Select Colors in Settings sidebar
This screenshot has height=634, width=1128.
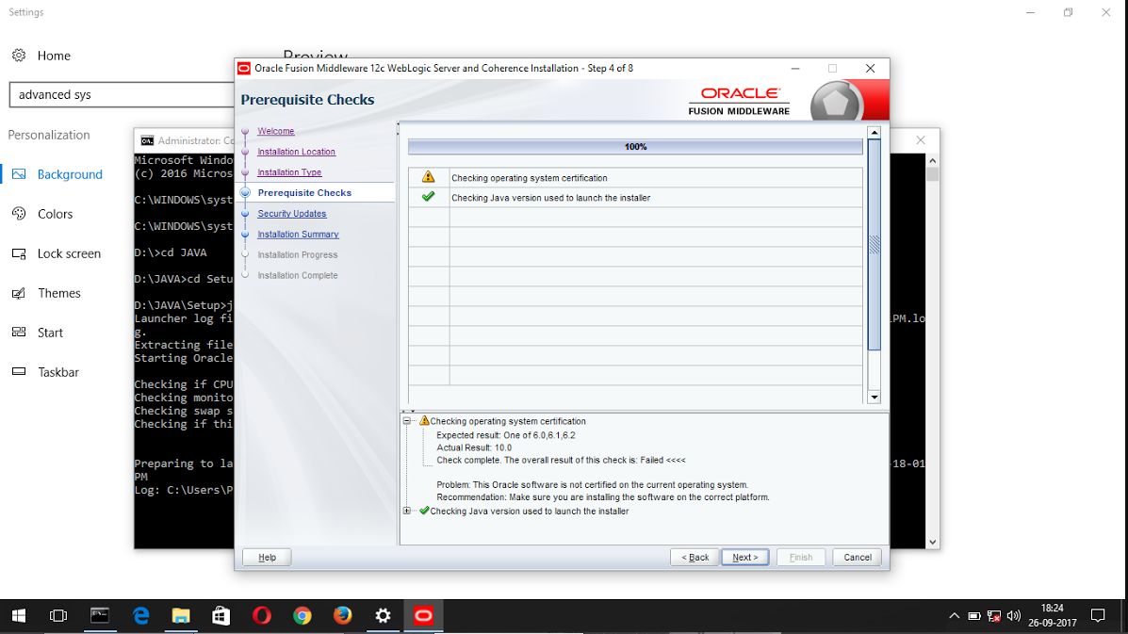[x=55, y=214]
